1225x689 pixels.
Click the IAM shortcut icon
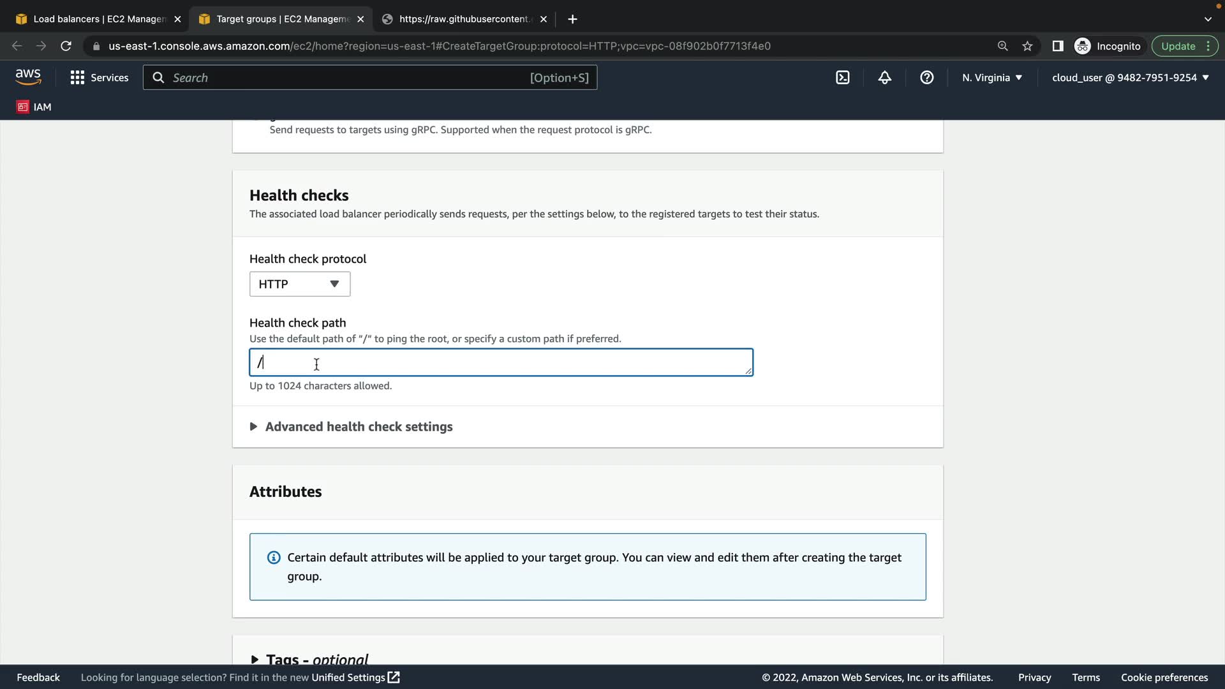[x=34, y=107]
